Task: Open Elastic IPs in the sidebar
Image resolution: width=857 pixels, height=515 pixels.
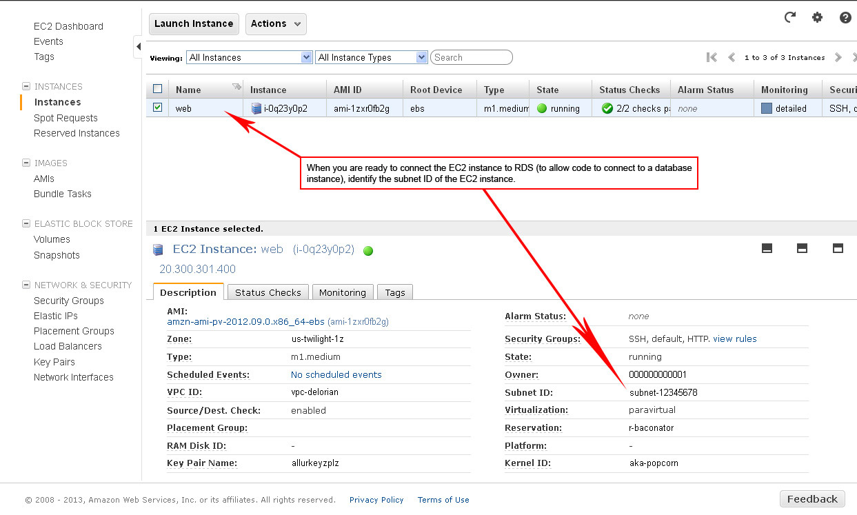Action: (x=56, y=316)
